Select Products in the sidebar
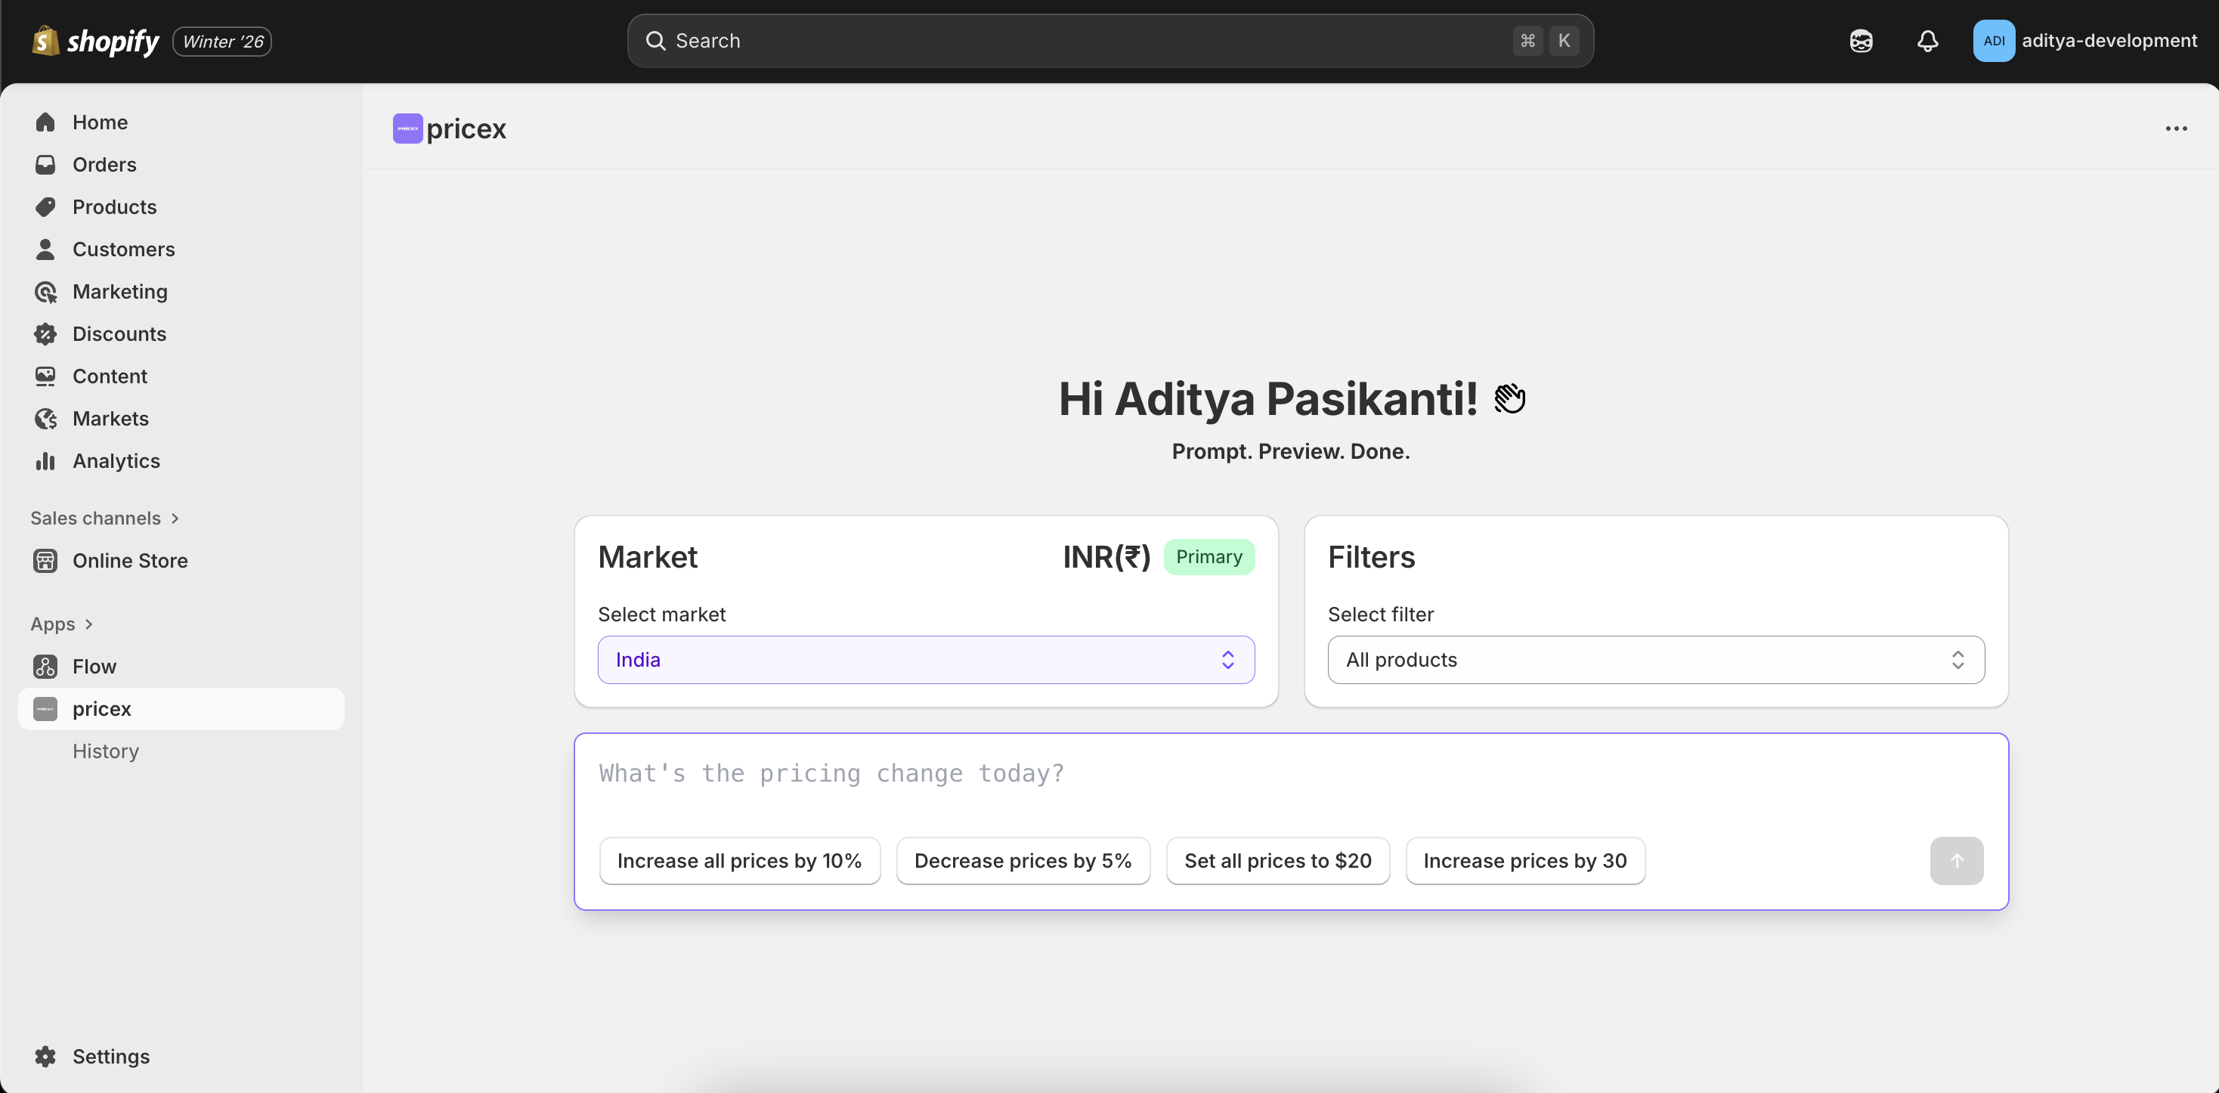 click(x=115, y=206)
